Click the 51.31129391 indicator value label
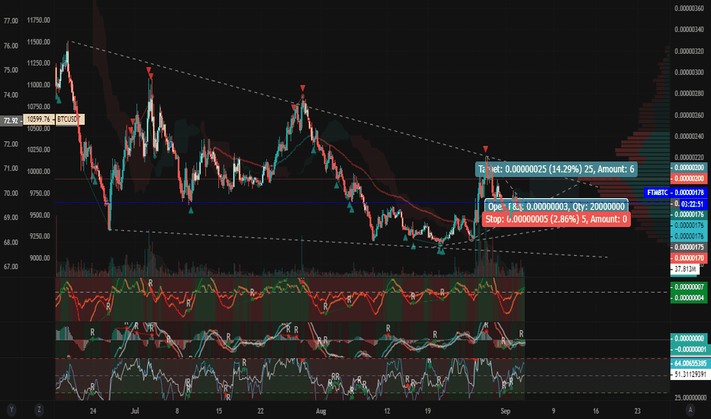 [x=690, y=374]
